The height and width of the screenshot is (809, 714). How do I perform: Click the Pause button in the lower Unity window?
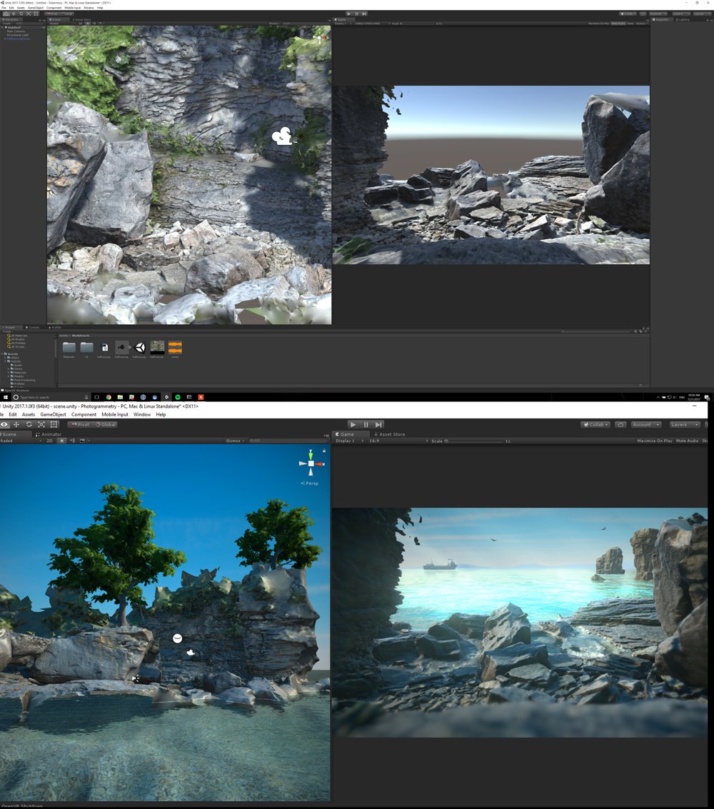366,425
